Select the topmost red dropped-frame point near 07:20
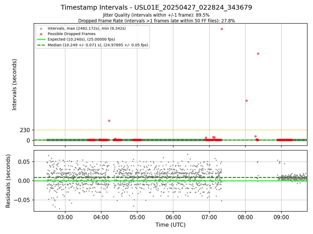Screen dimensions: 313x234 coord(222,29)
